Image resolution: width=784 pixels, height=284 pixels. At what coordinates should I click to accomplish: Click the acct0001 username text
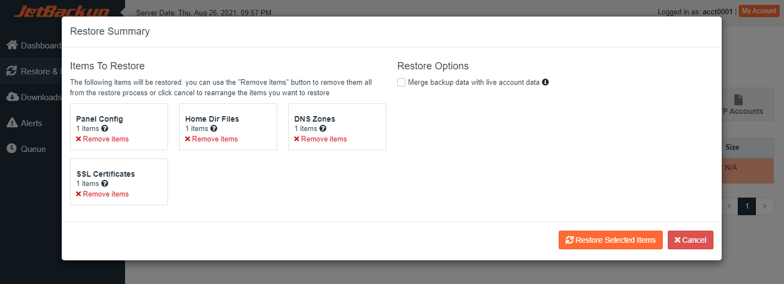tap(717, 12)
